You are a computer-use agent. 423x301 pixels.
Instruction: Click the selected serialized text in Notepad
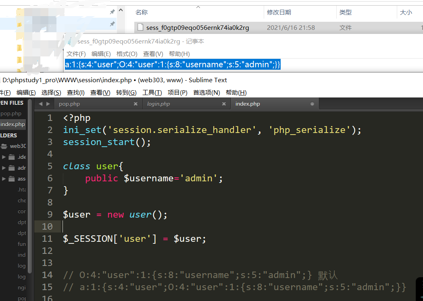173,64
